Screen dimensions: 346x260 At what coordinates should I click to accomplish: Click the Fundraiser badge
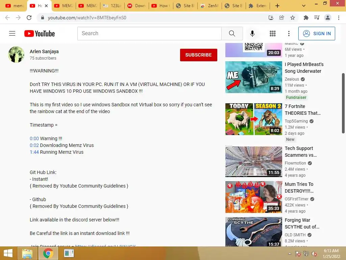coord(296,97)
